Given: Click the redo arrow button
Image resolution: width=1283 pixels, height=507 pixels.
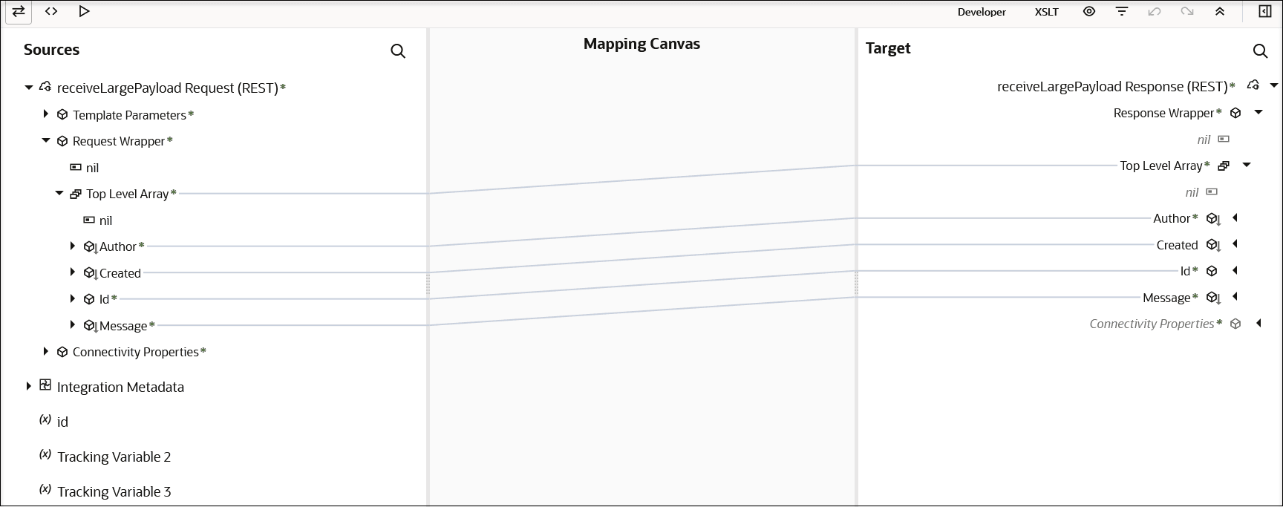Looking at the screenshot, I should pos(1186,11).
